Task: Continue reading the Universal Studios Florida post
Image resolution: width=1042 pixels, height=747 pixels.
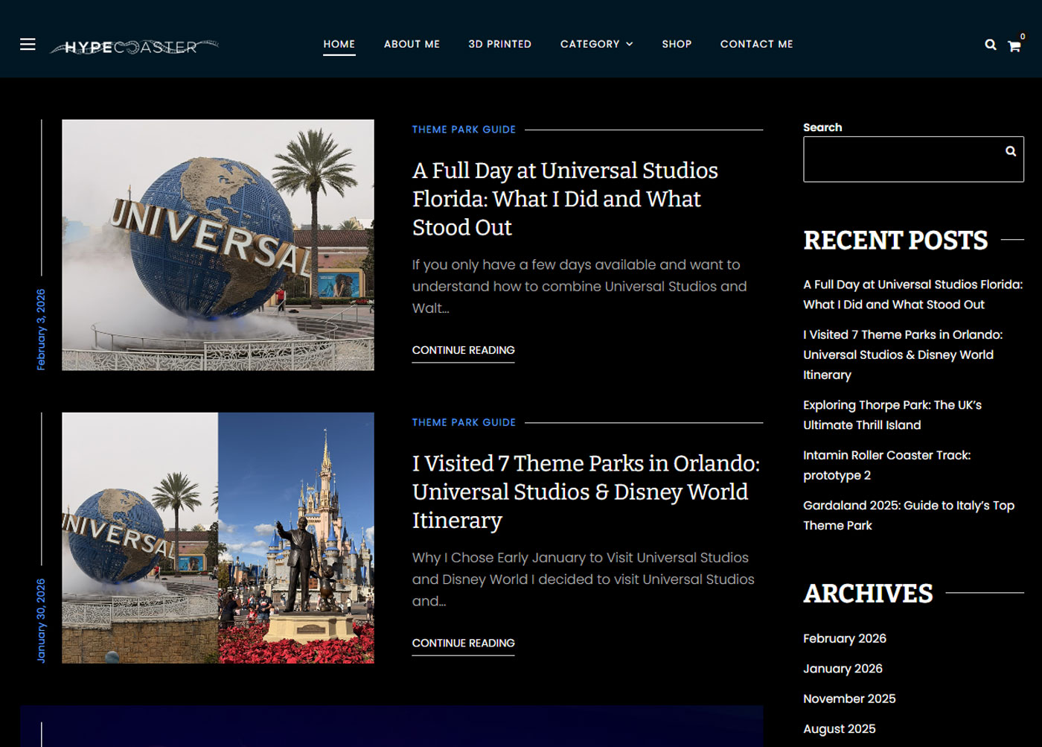Action: click(464, 350)
